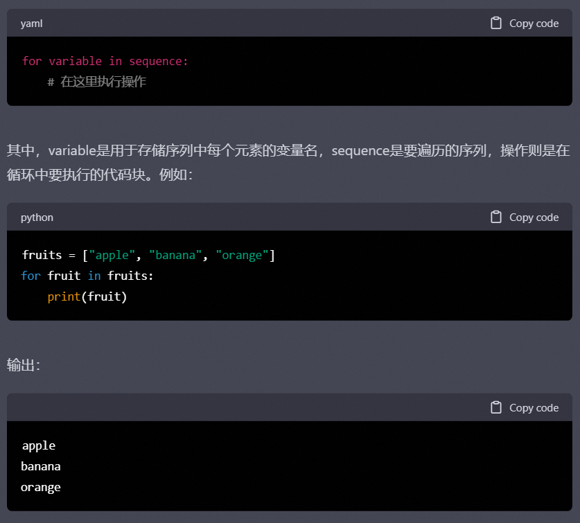Click the yaml language label

point(31,24)
